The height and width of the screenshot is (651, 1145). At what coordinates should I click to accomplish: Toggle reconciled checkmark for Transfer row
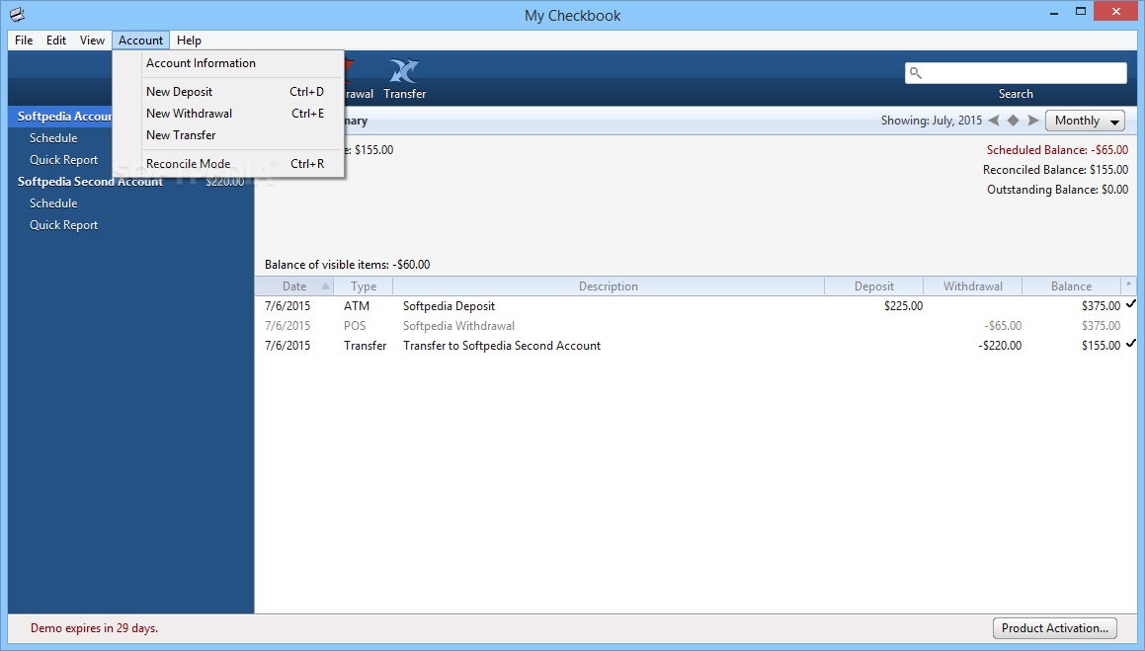click(x=1131, y=343)
